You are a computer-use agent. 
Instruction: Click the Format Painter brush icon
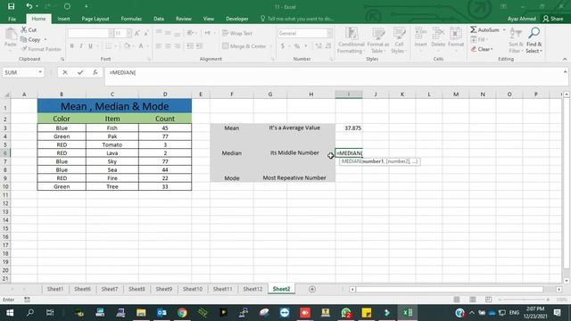click(x=24, y=49)
